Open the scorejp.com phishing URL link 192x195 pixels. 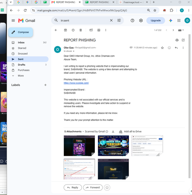[76, 83]
